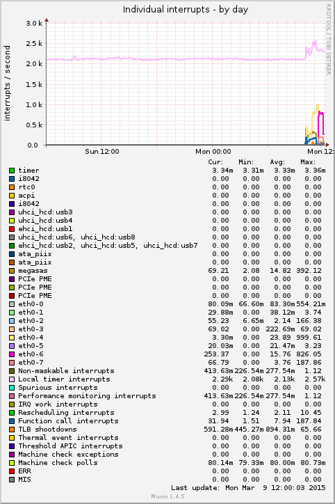Select the Threshold APIC interrupts swatch
The height and width of the screenshot is (504, 335).
12,446
